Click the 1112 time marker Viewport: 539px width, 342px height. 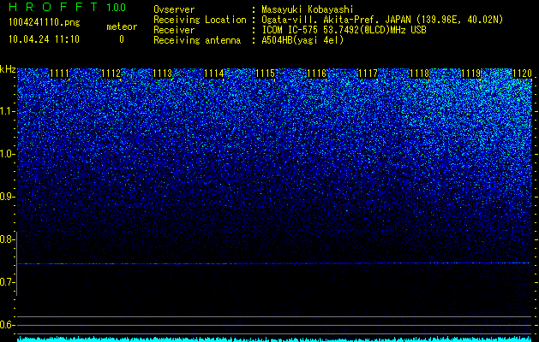[x=111, y=74]
